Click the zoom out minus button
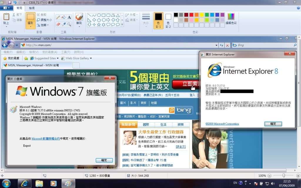 click(270, 176)
